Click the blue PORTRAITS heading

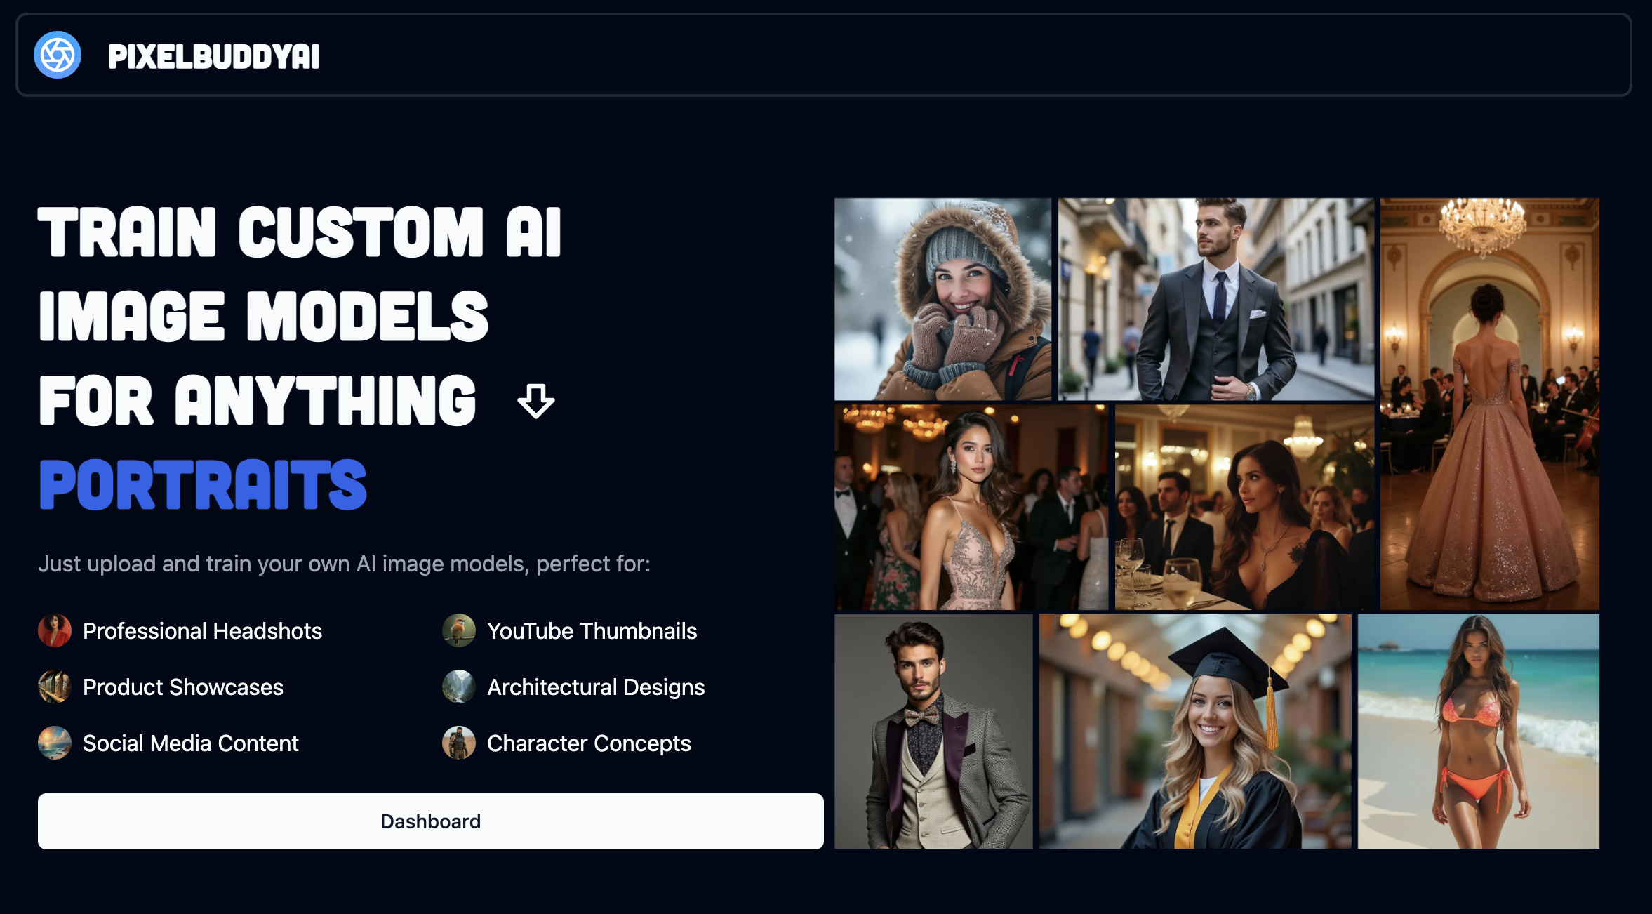pyautogui.click(x=203, y=484)
